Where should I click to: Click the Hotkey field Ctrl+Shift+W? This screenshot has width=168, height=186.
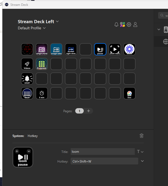(x=104, y=161)
